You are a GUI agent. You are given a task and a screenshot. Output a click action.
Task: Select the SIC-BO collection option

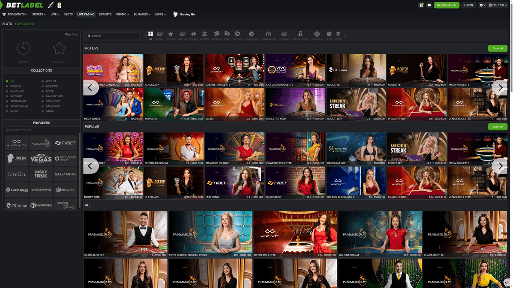[x=12, y=111]
